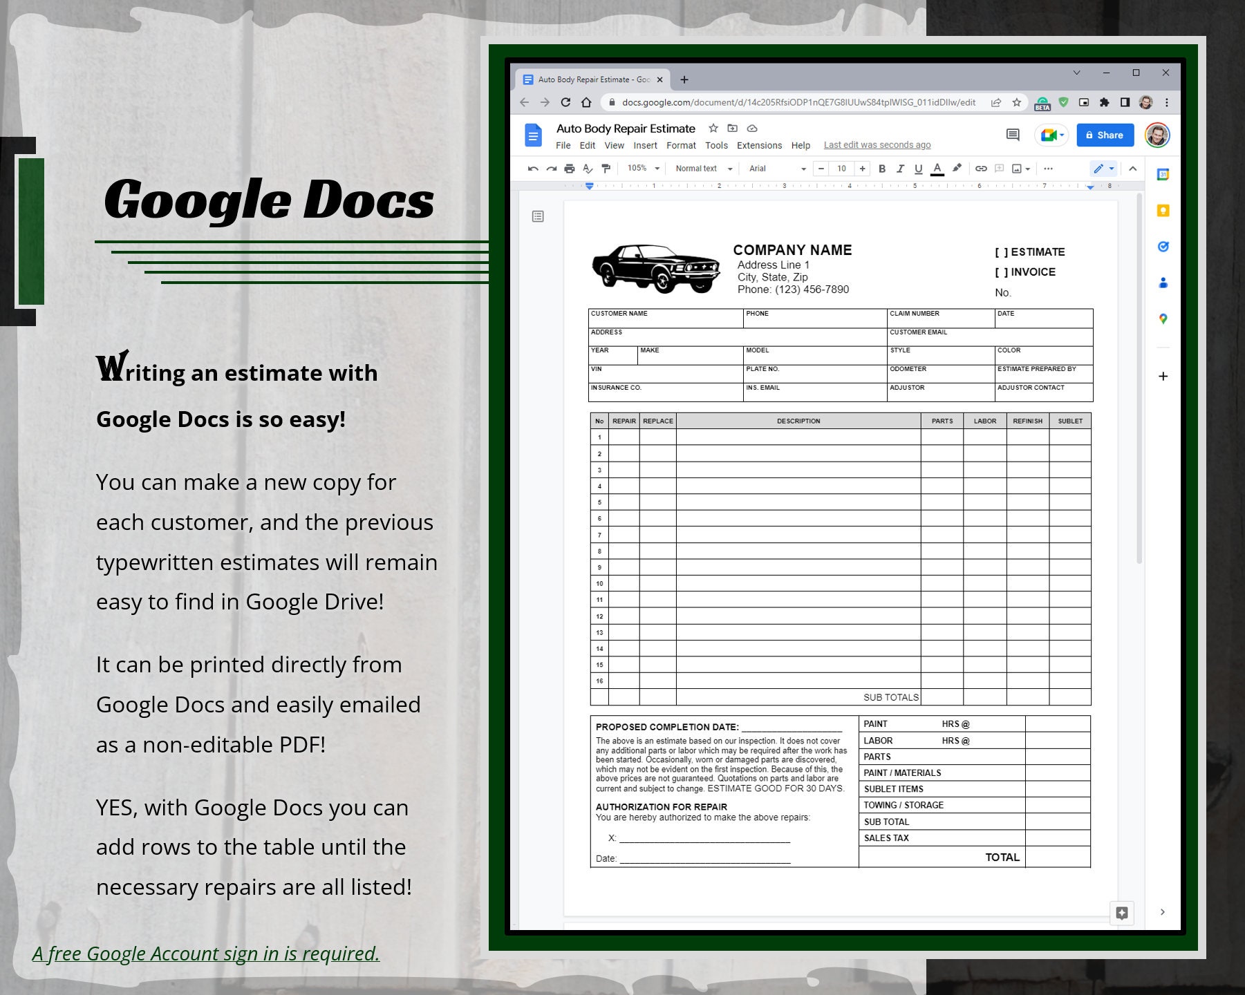The height and width of the screenshot is (995, 1245).
Task: Open the View menu
Action: [x=615, y=146]
